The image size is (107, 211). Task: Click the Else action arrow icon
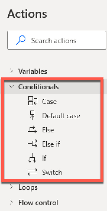[32, 130]
